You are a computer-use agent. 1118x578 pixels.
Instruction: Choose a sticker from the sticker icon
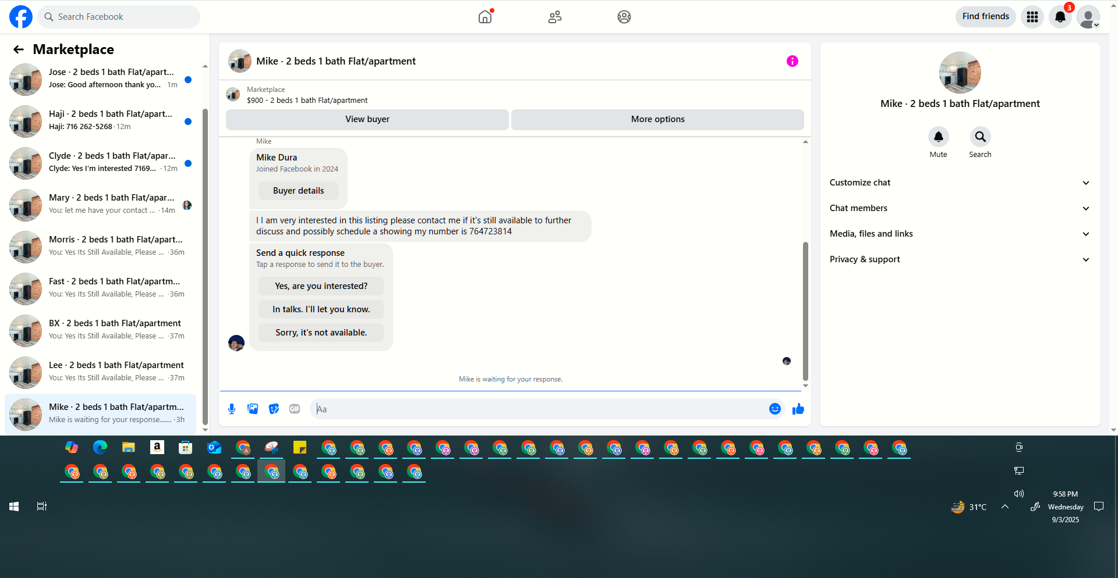[274, 409]
